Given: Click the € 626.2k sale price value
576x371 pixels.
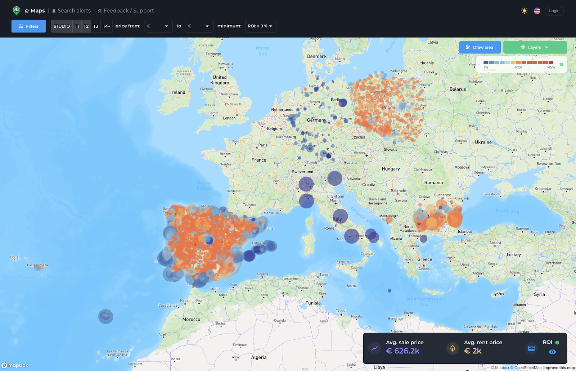Looking at the screenshot, I should [403, 351].
